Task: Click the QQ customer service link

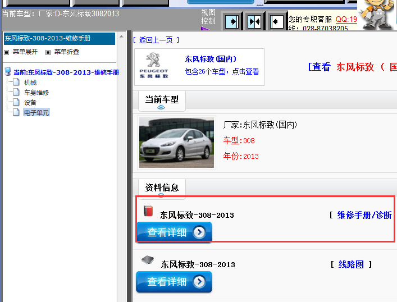Action: [346, 19]
